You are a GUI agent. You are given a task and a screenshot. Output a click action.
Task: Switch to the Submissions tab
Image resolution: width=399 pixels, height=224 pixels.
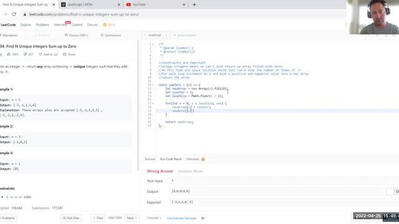click(111, 35)
